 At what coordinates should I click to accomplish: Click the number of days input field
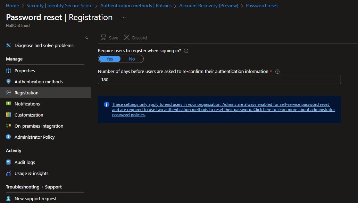(x=219, y=80)
